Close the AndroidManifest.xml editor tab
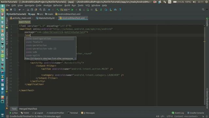 [x=86, y=18]
